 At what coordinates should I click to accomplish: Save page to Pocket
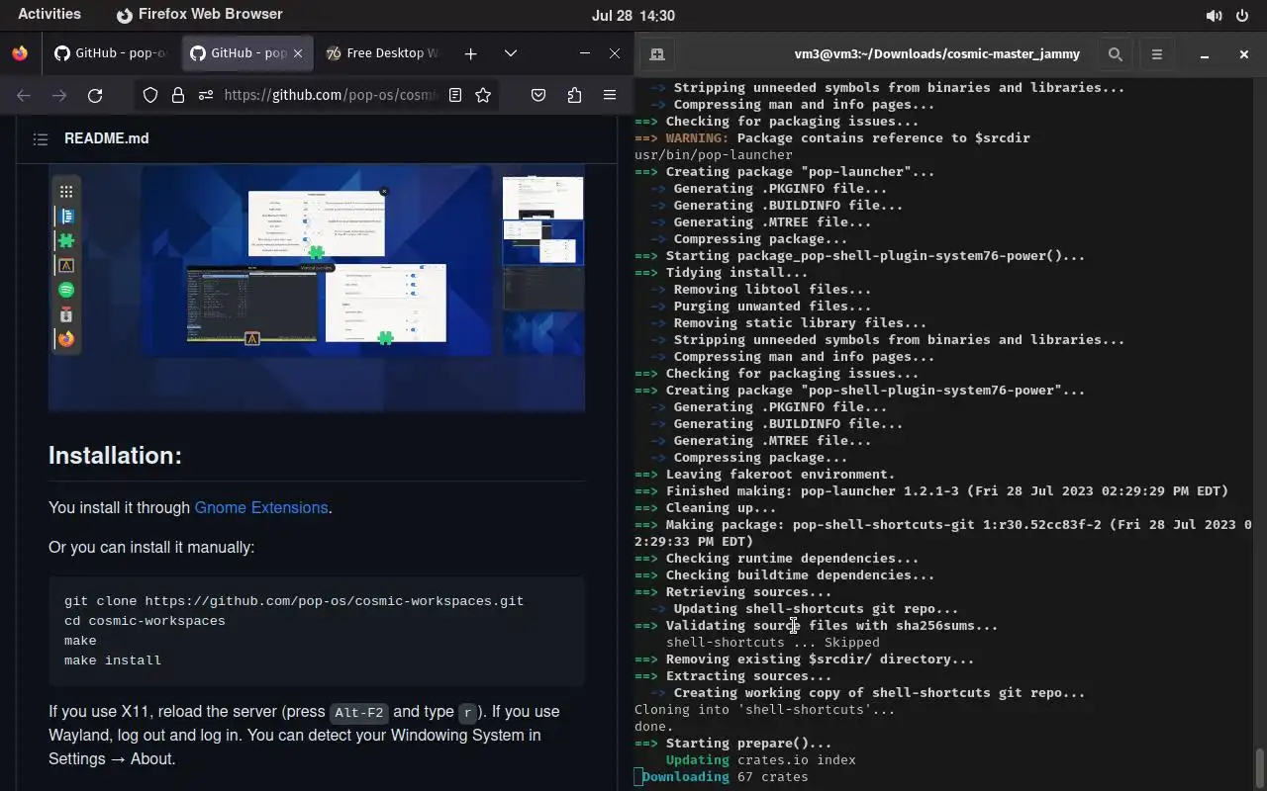pyautogui.click(x=538, y=95)
